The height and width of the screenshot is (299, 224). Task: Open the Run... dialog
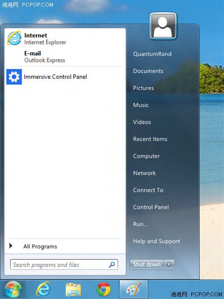pyautogui.click(x=140, y=224)
